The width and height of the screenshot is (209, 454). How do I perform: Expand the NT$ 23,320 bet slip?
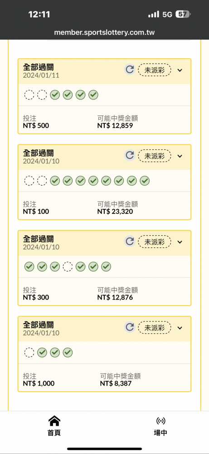pyautogui.click(x=180, y=156)
